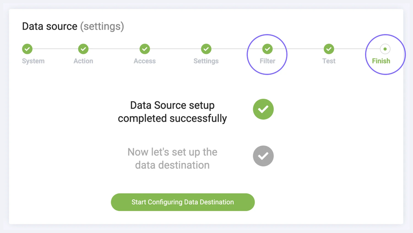
Task: Click 'Data Source setup completed successfully' text
Action: coord(172,112)
